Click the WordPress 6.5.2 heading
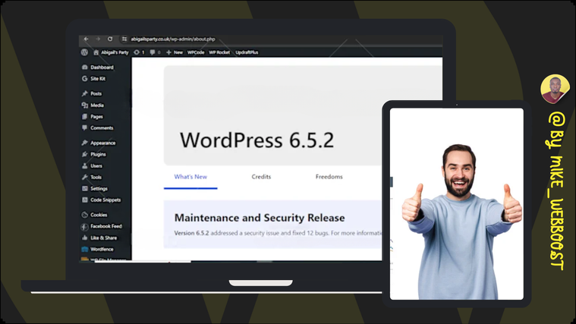 (x=257, y=140)
